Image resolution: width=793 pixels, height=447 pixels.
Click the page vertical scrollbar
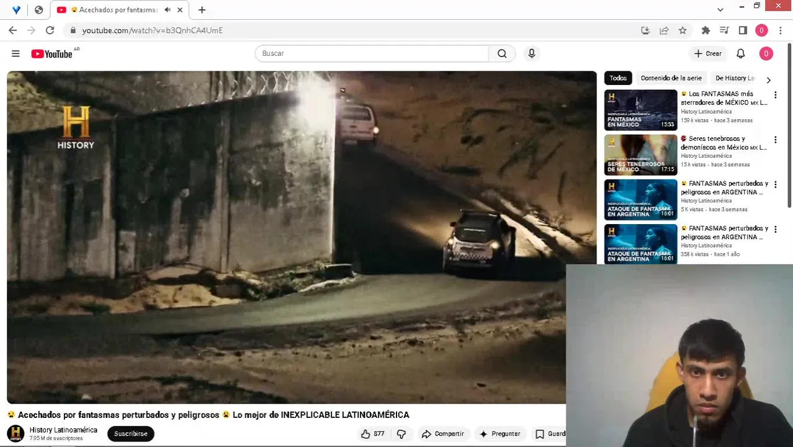pyautogui.click(x=789, y=124)
